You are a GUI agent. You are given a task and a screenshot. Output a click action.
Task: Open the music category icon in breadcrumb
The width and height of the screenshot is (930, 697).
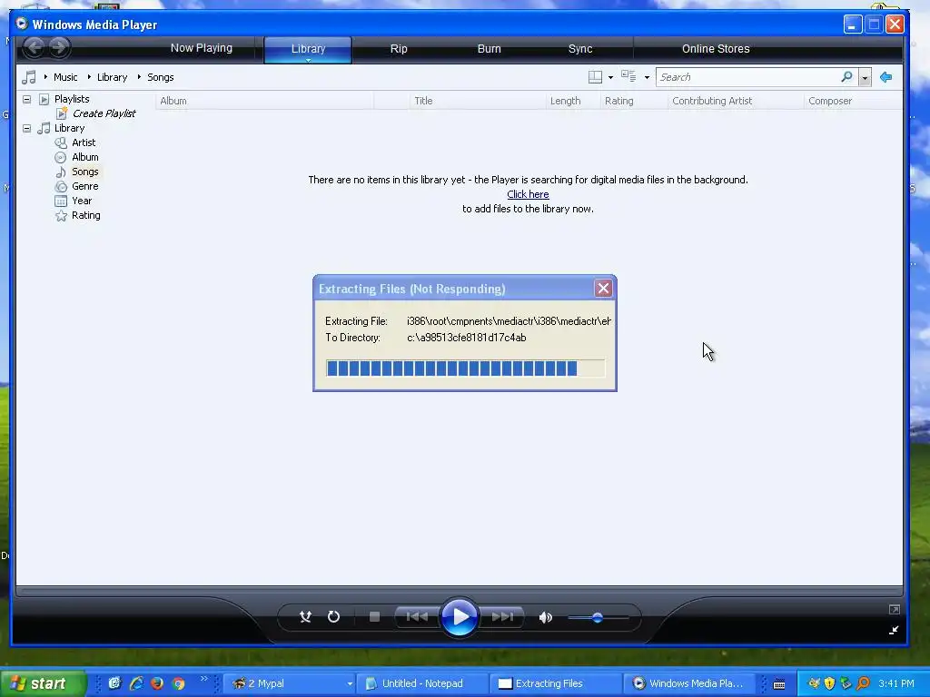click(28, 77)
